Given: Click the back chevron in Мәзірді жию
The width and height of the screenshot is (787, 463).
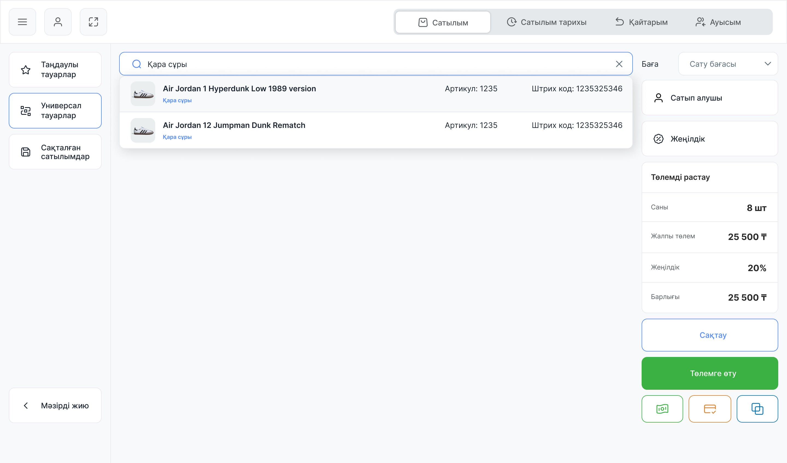Looking at the screenshot, I should [26, 406].
